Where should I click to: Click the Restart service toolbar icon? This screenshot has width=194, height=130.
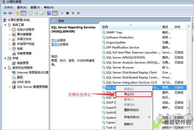click(79, 13)
